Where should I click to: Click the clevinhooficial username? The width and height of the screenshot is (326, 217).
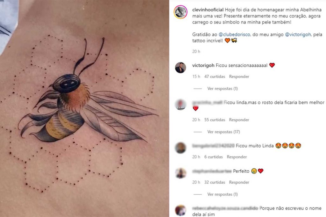pos(208,10)
